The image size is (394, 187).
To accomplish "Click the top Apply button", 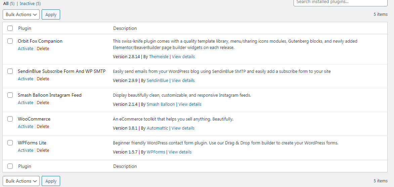I will 51,14.
